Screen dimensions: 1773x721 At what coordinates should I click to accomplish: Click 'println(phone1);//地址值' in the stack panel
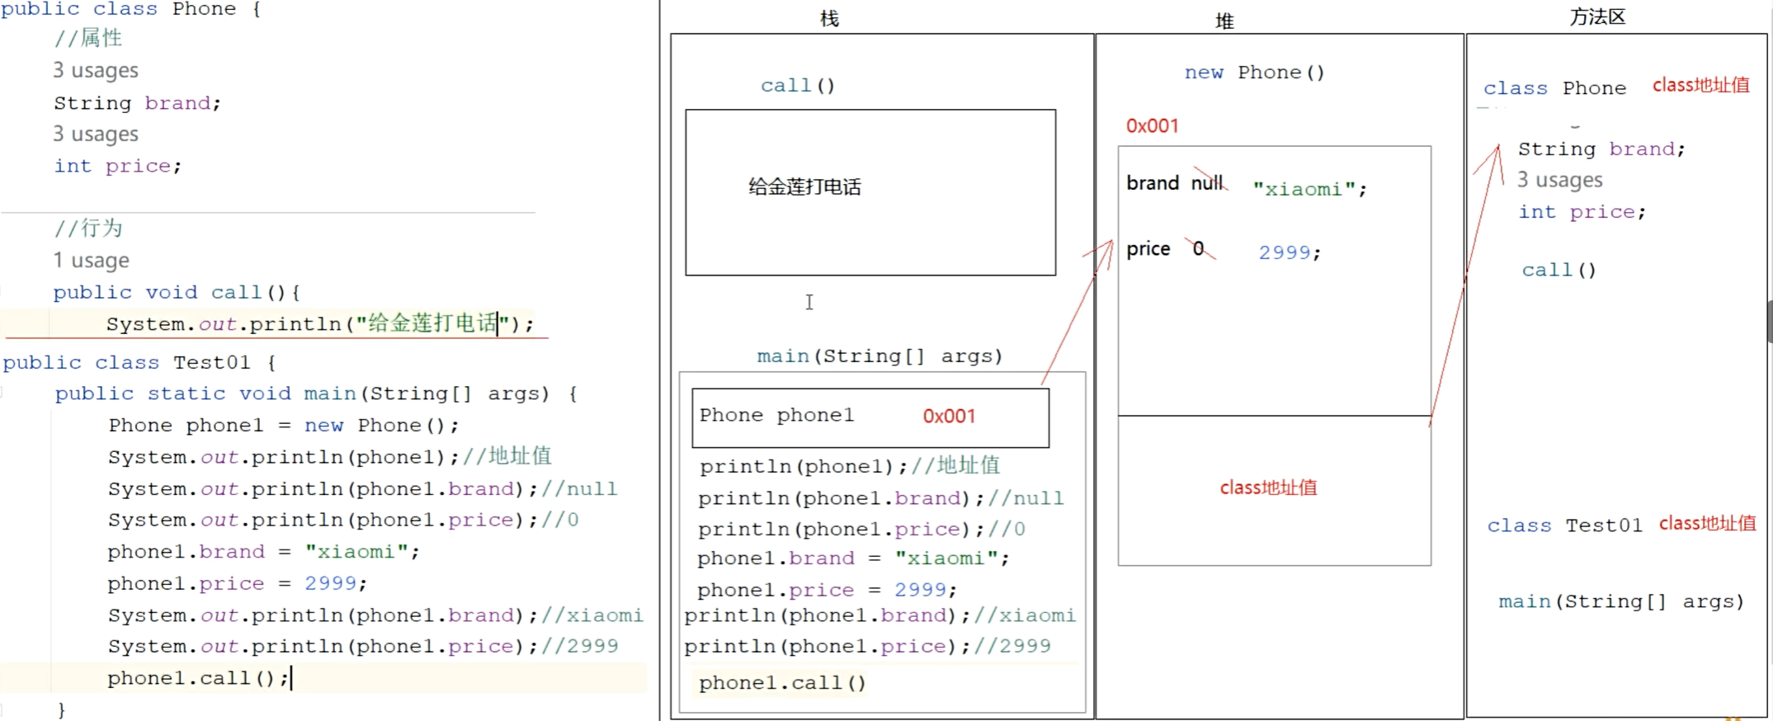pos(850,466)
